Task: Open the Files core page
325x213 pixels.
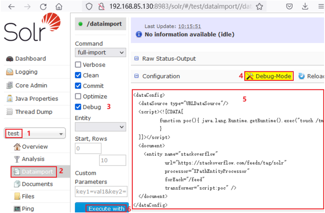Action: 28,197
